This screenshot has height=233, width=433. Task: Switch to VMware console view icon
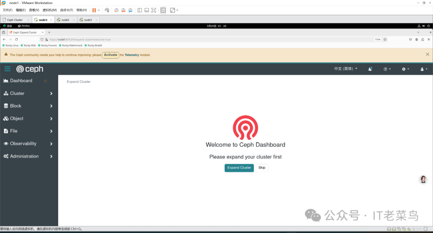pos(163,10)
